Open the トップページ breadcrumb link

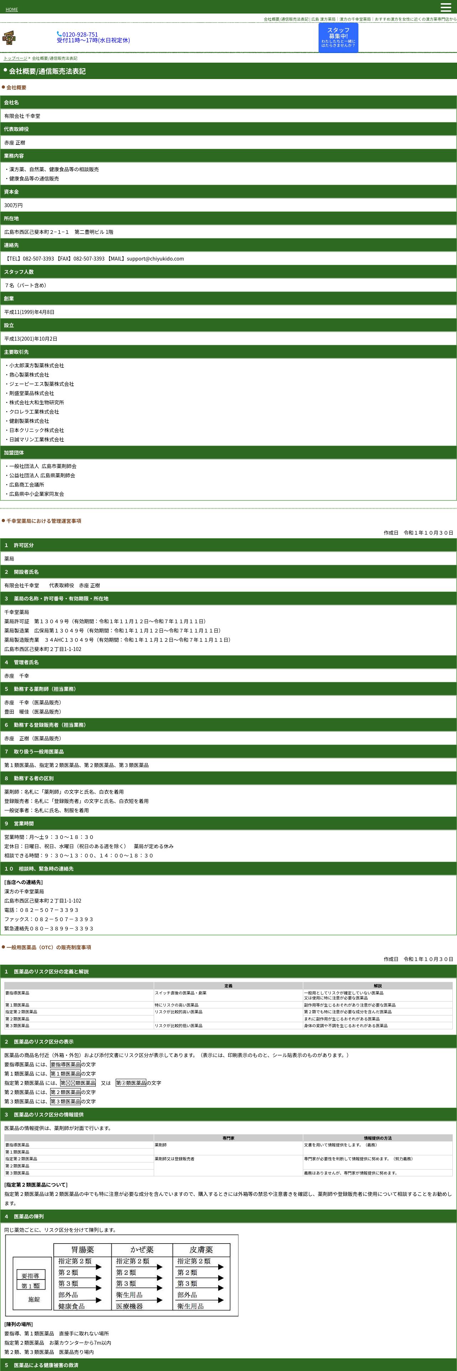[15, 58]
